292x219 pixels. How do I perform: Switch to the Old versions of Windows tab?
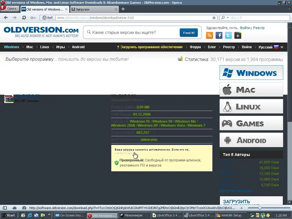45,9
